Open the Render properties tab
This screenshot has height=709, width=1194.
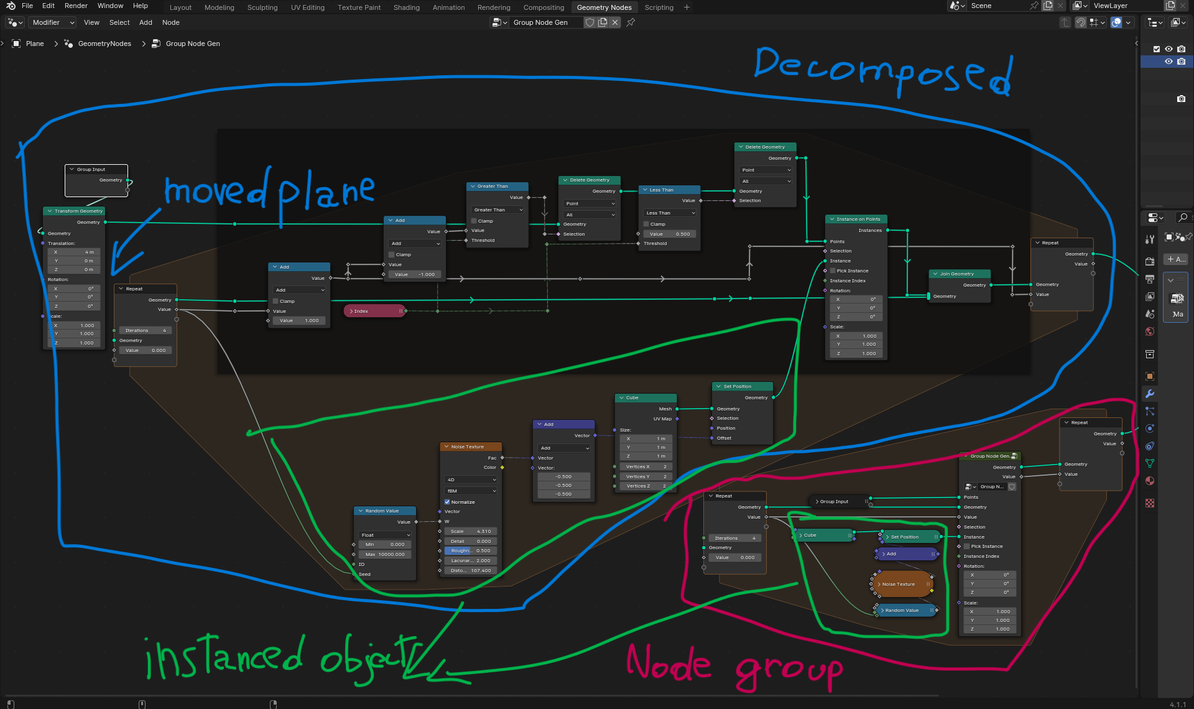1149,261
